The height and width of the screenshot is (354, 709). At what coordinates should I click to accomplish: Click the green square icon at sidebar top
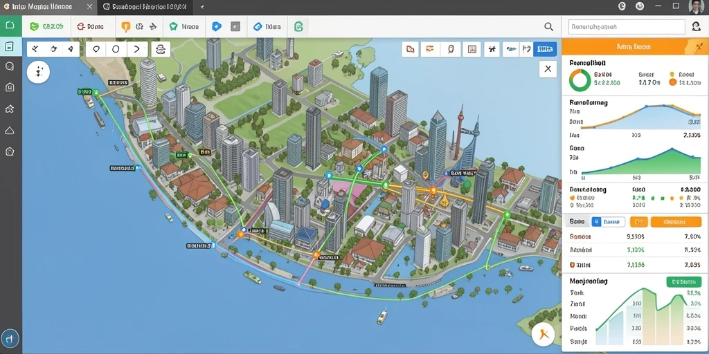tap(10, 25)
